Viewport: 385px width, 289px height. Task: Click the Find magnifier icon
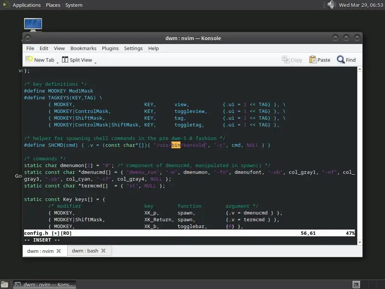pos(341,59)
